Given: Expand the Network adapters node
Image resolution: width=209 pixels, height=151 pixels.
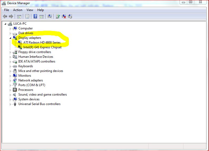Looking at the screenshot, I should click(11, 81).
